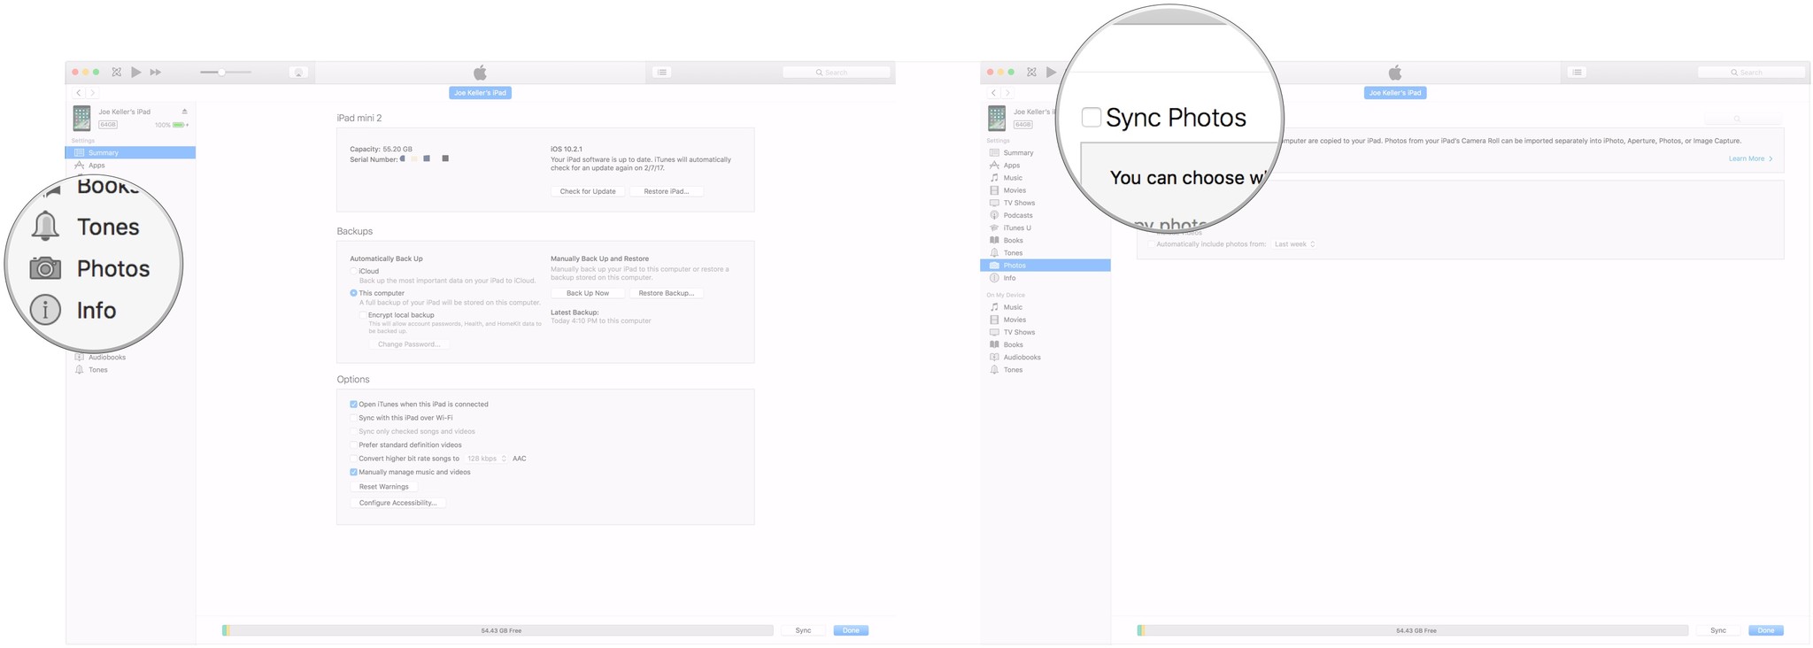The width and height of the screenshot is (1813, 648).
Task: Toggle Sync only checked songs and videos
Action: [x=353, y=432]
